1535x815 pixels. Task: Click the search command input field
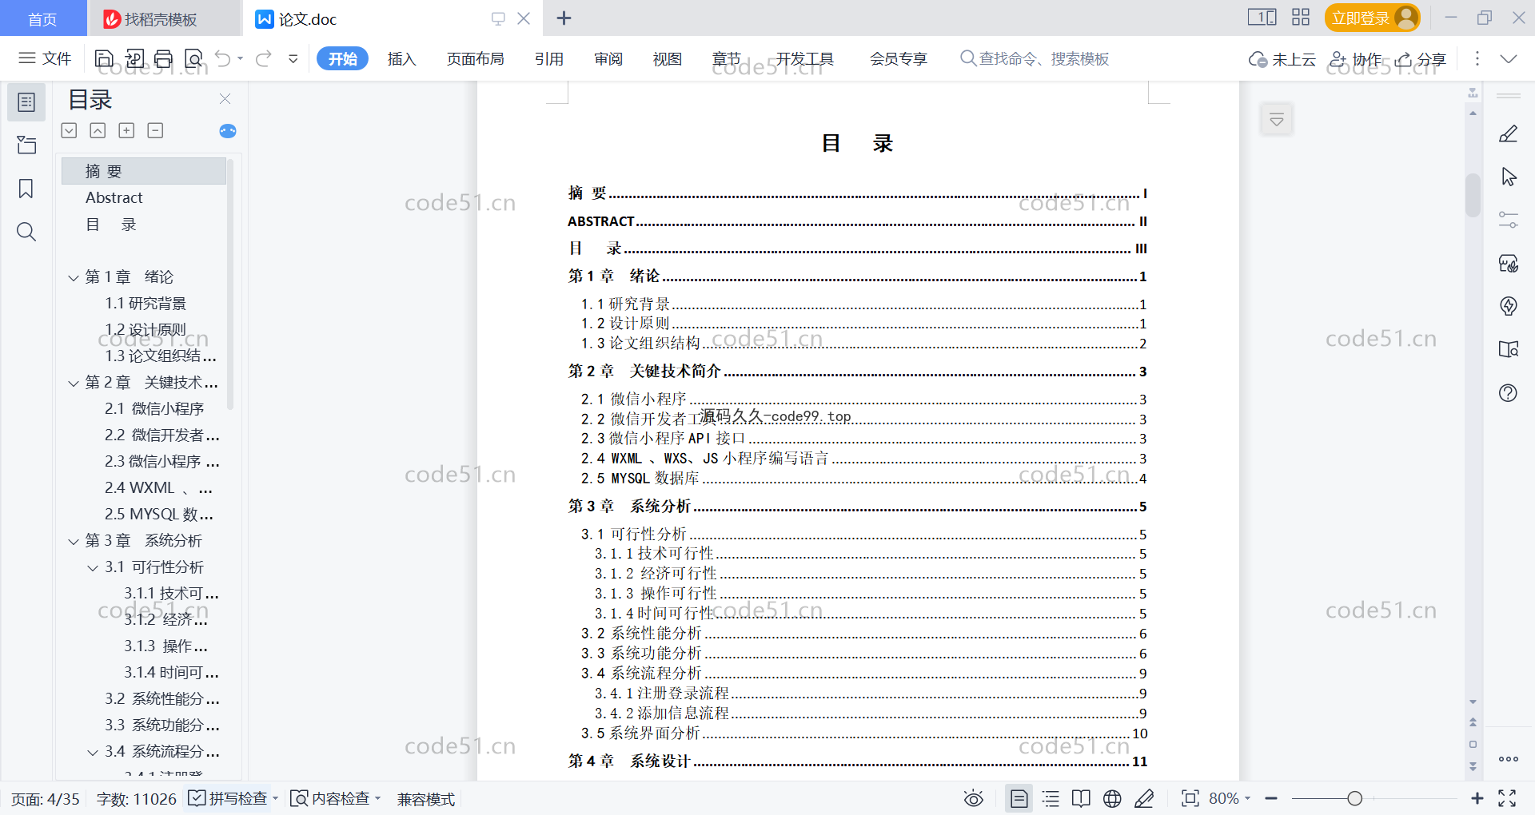click(1035, 58)
